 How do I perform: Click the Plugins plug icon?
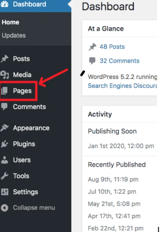click(5, 144)
